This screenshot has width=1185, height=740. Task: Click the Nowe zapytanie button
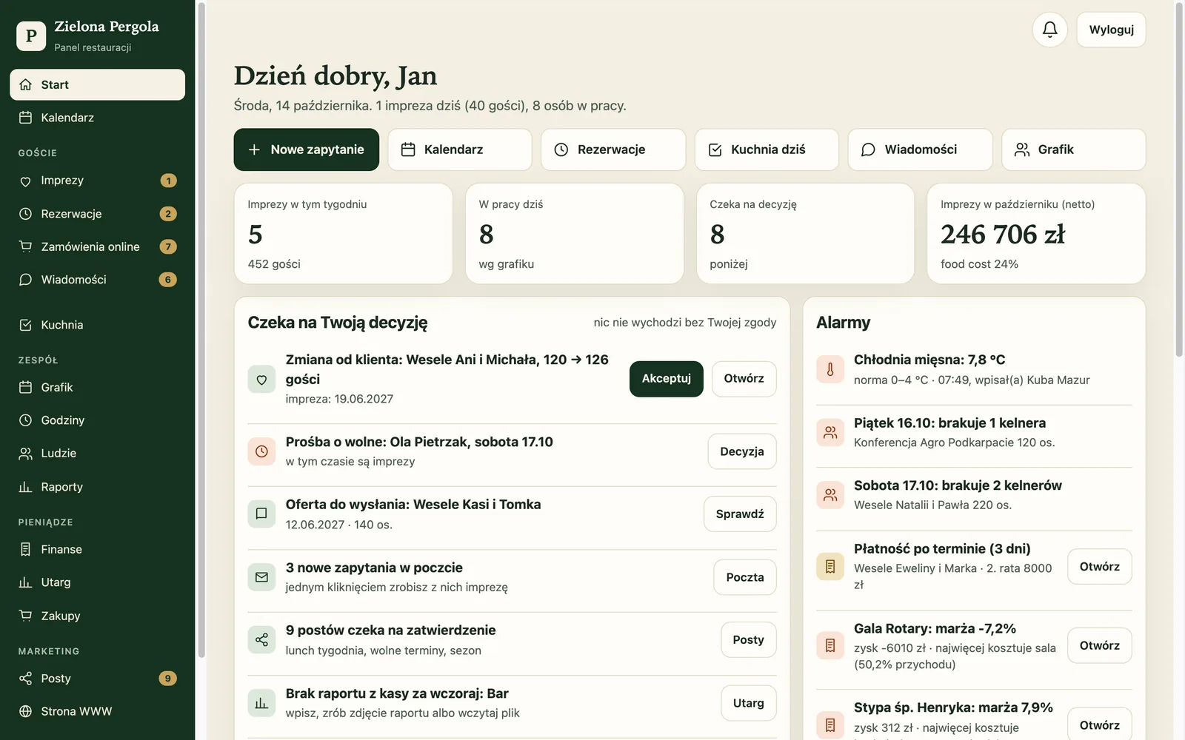pos(307,149)
